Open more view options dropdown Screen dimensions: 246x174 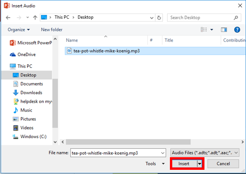coord(211,29)
